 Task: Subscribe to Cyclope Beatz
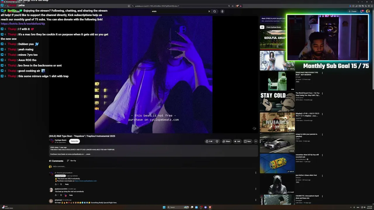tap(75, 141)
